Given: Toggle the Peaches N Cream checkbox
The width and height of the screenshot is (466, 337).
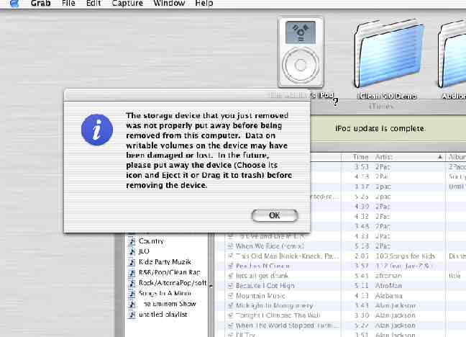Looking at the screenshot, I should [230, 266].
